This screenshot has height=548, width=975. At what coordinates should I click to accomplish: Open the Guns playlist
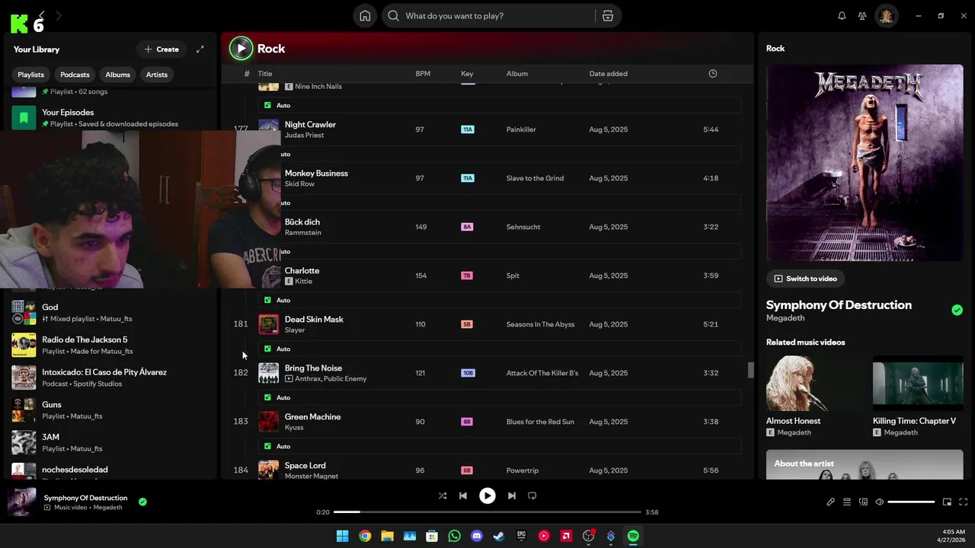click(x=112, y=409)
